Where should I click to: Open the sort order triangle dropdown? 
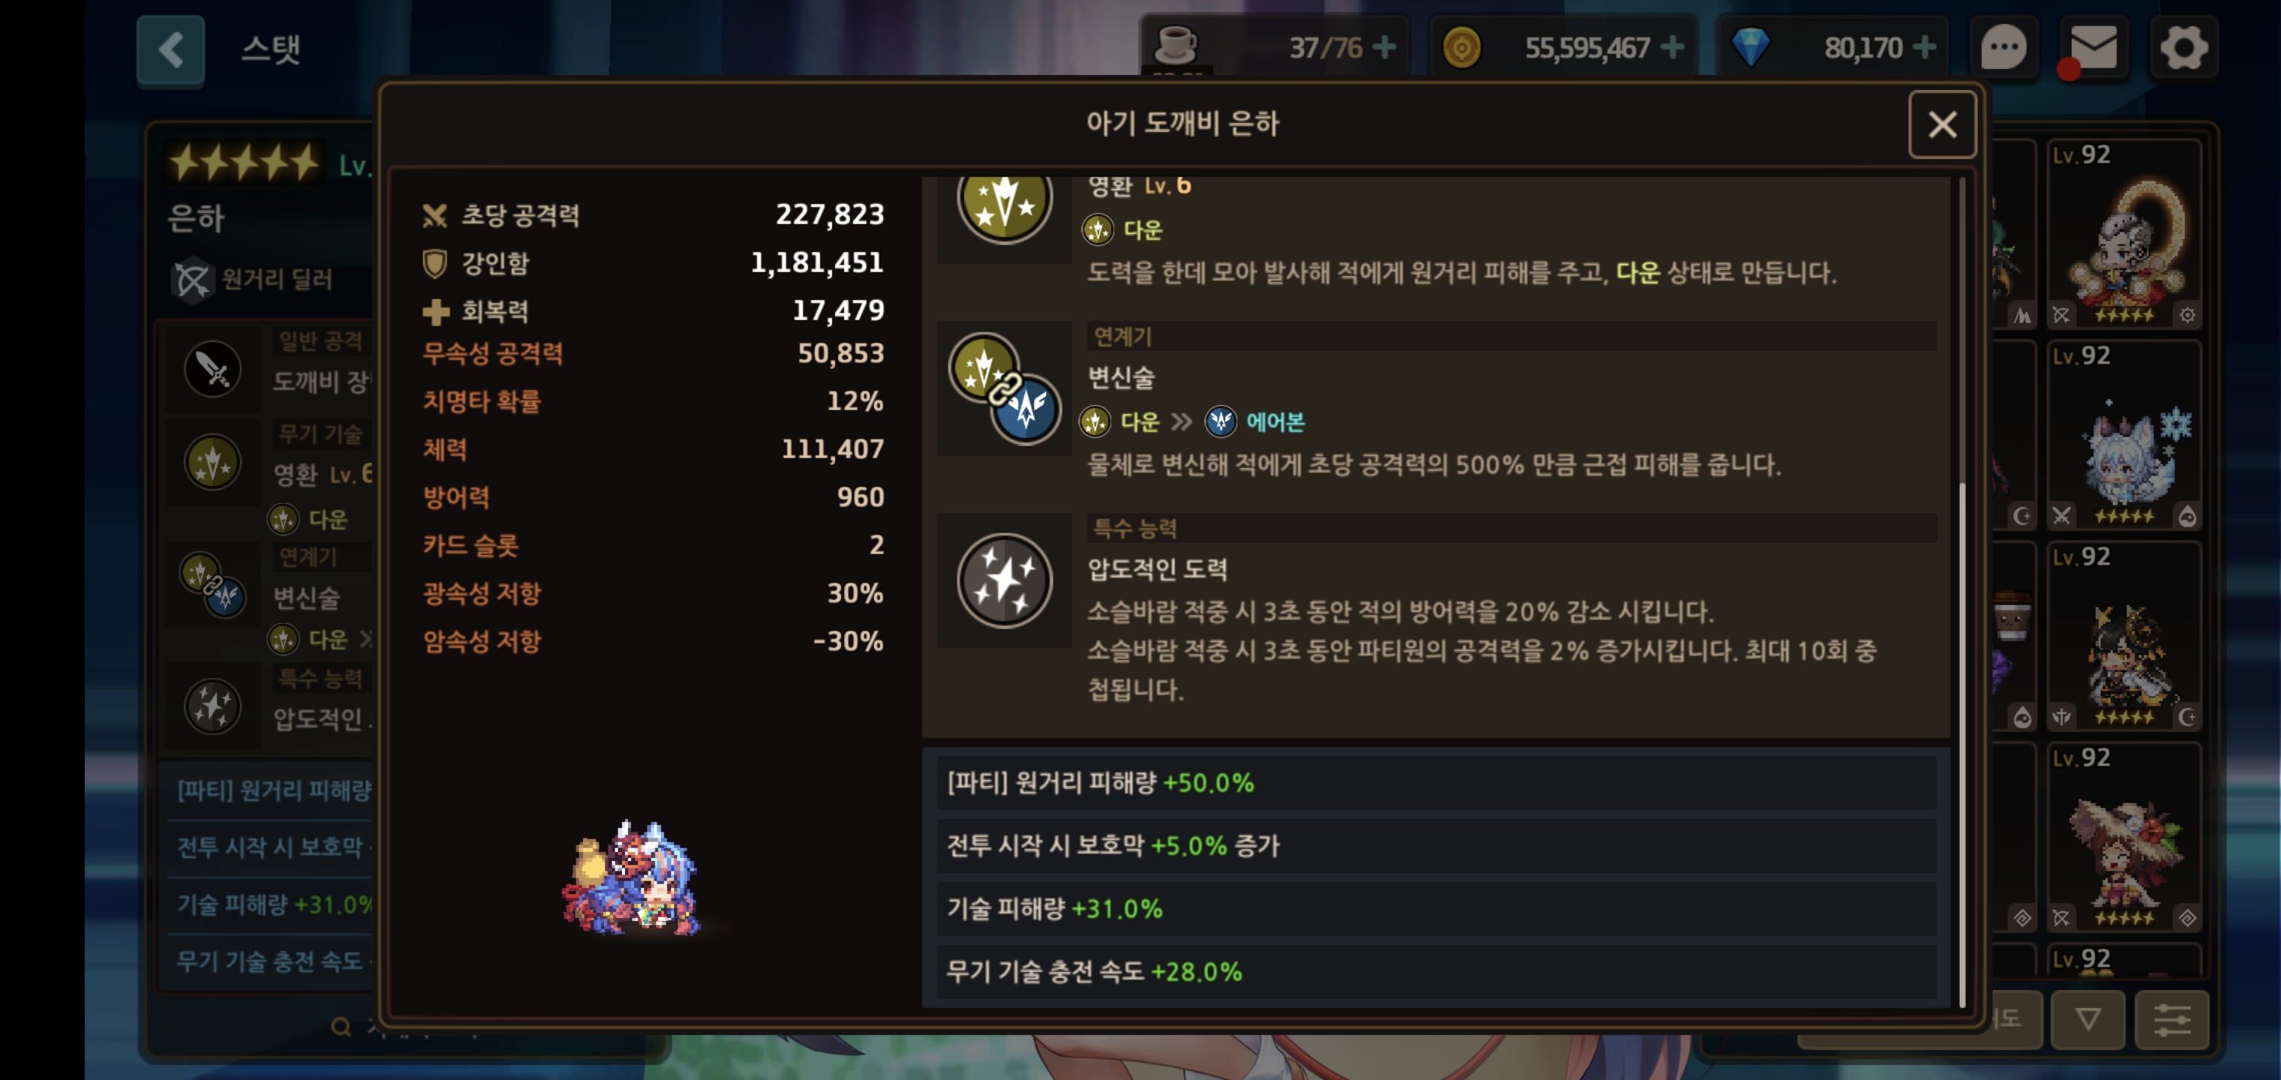coord(2088,1020)
